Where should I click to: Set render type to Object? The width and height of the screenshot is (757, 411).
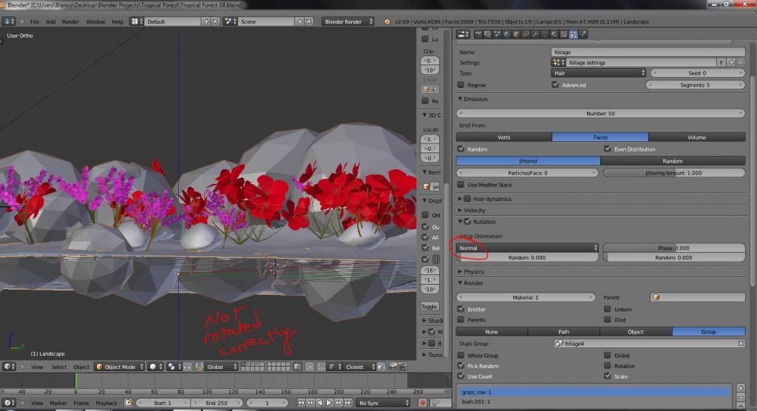coord(636,332)
